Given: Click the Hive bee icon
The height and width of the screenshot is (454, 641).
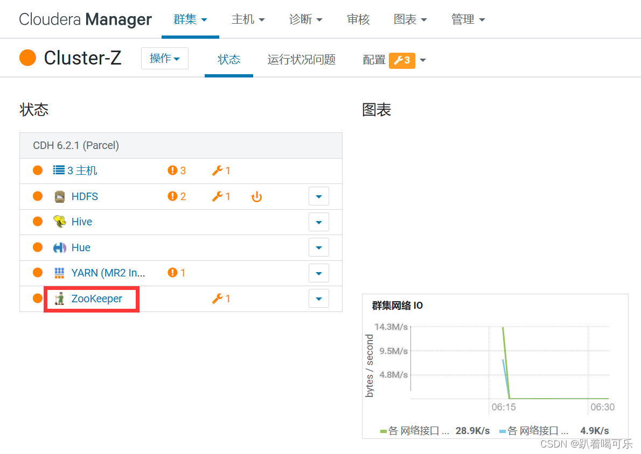Looking at the screenshot, I should pos(60,222).
